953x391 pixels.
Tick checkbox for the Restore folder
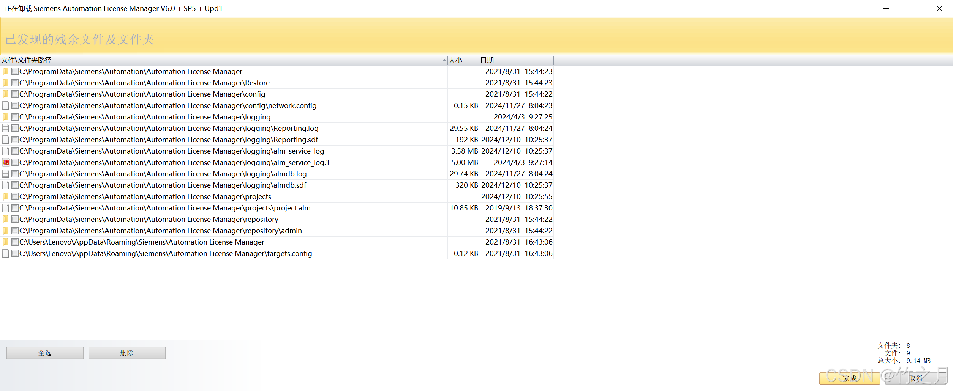(x=15, y=83)
